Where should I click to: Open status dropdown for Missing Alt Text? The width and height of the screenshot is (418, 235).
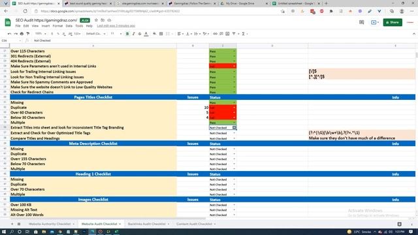click(234, 210)
